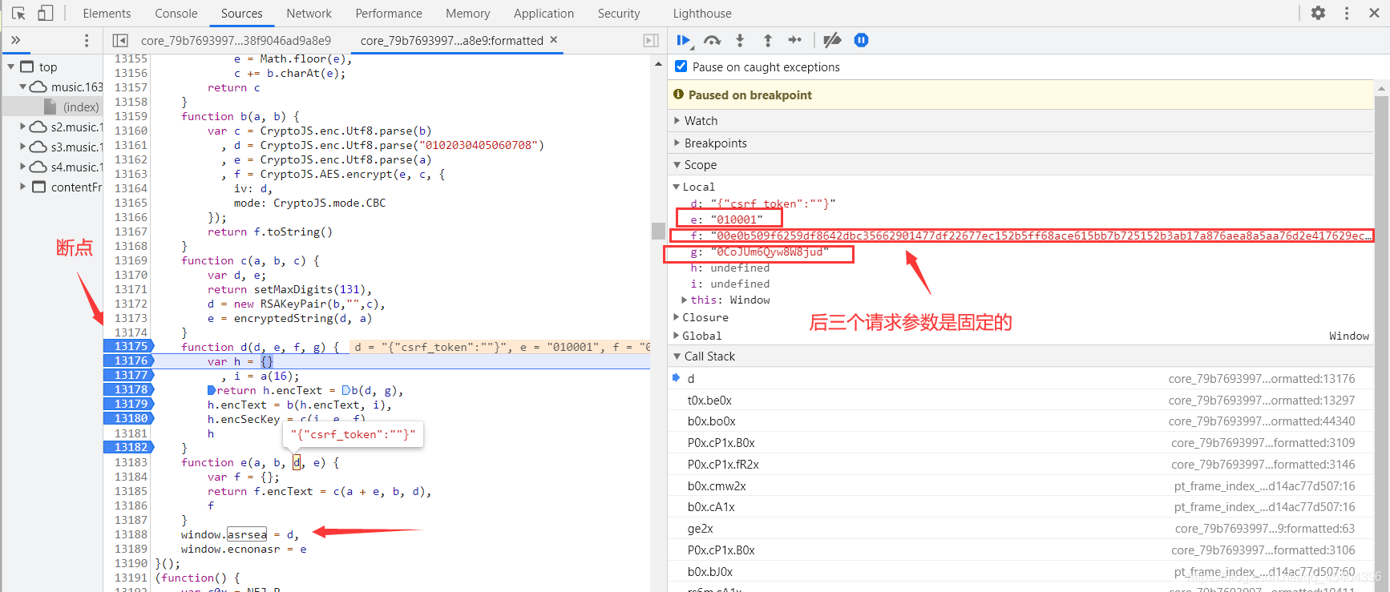Screen dimensions: 1390x592
Task: Open source link core_79b7693997…ormatted:13297
Action: click(1262, 400)
